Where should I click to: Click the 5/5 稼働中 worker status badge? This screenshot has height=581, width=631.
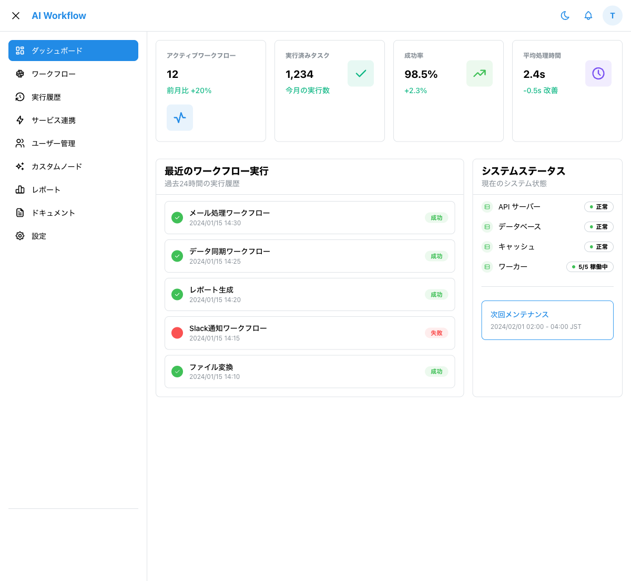tap(590, 267)
